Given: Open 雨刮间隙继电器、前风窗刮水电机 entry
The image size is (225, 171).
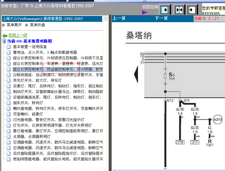Looking at the screenshot, I should [x=58, y=159].
